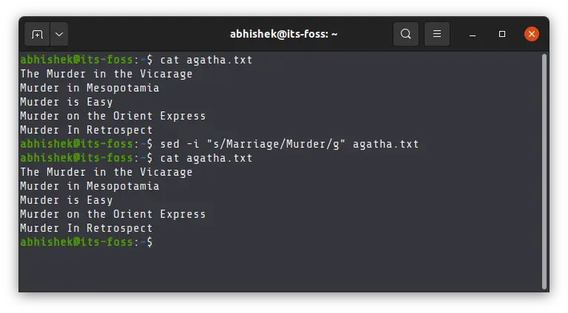568x313 pixels.
Task: Maximize the terminal window
Action: (502, 34)
